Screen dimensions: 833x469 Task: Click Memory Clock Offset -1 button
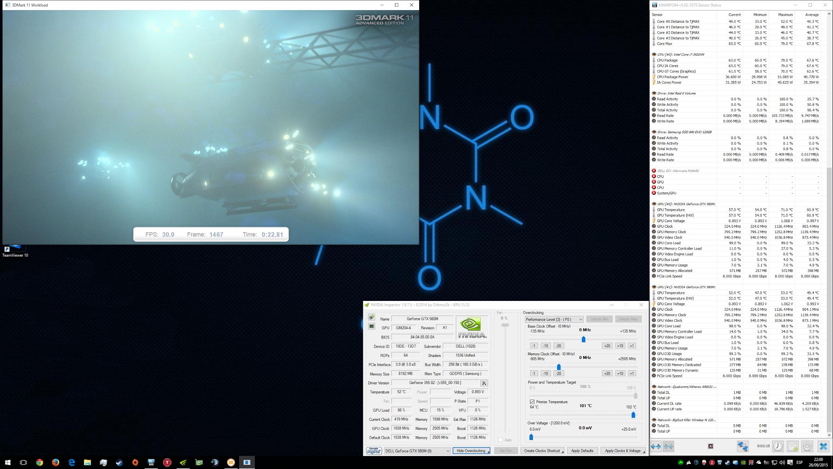[534, 373]
